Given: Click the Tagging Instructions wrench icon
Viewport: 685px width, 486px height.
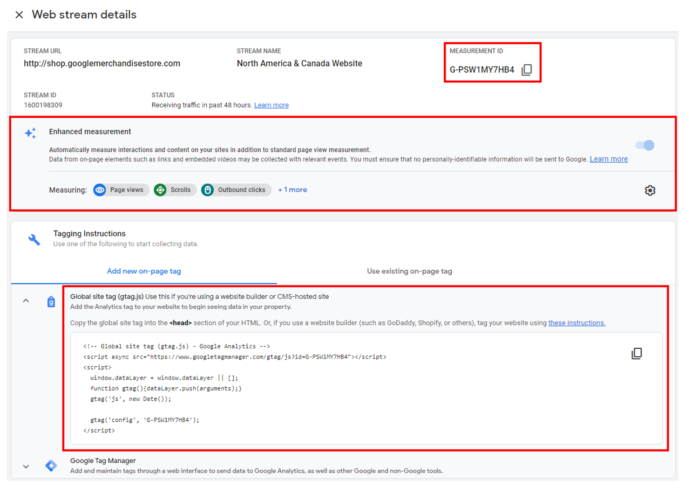Looking at the screenshot, I should point(34,239).
